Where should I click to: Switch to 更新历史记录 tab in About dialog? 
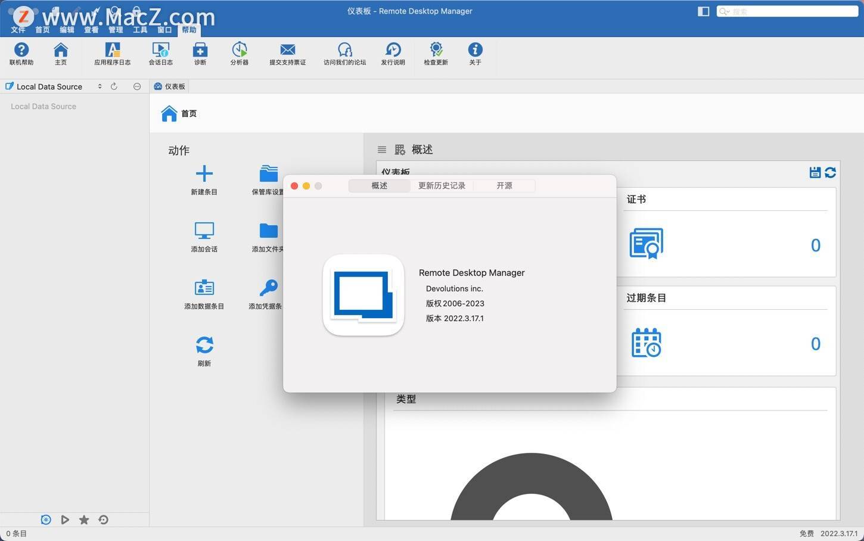442,186
